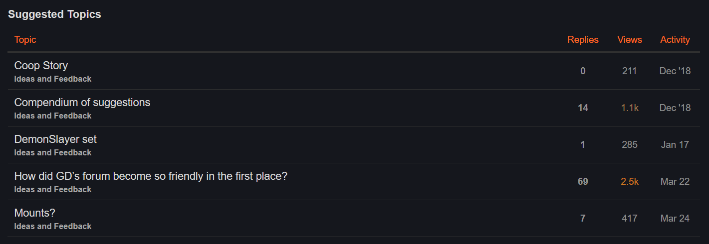Screen dimensions: 709x244
Task: Click the Jan 17 activity date
Action: 675,145
